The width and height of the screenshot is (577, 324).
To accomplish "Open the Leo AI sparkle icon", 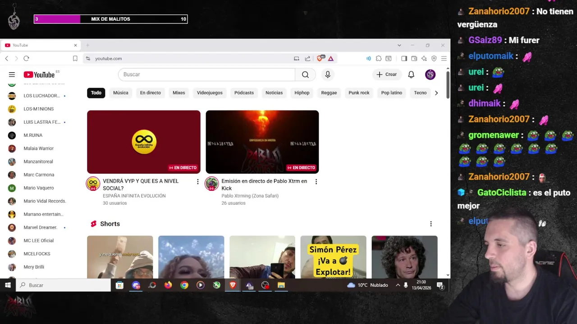I will coord(424,58).
